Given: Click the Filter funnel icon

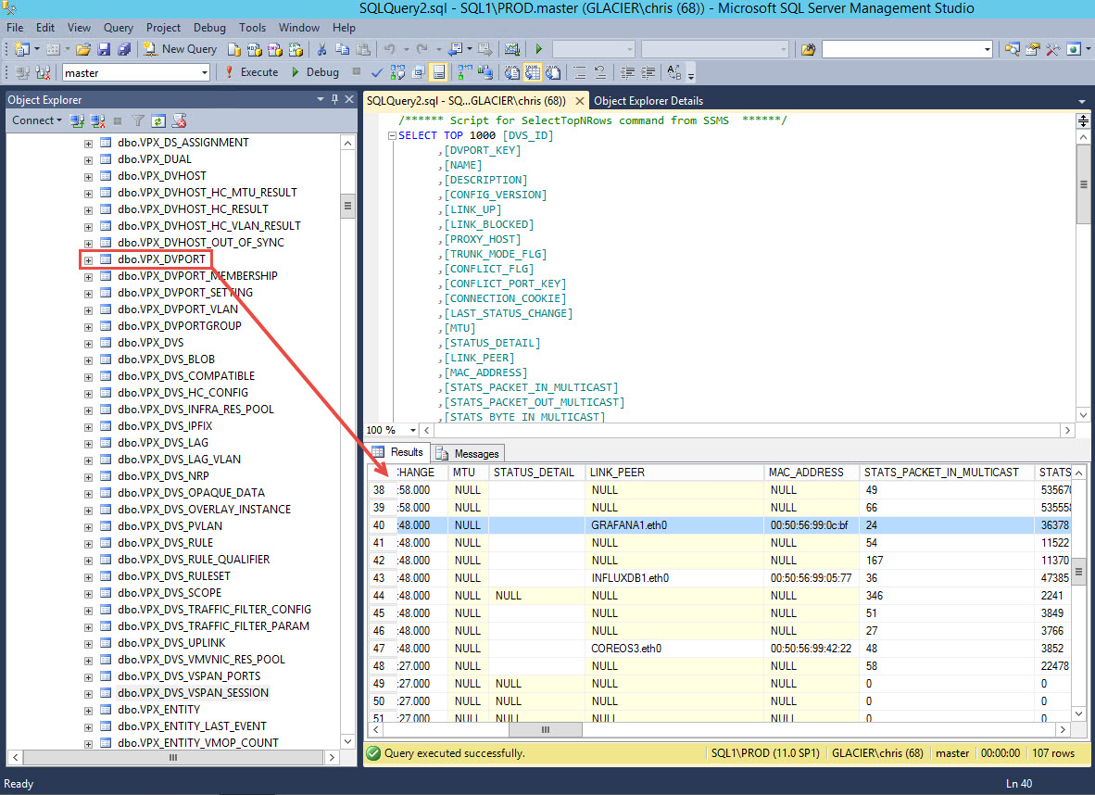Looking at the screenshot, I should coord(138,120).
